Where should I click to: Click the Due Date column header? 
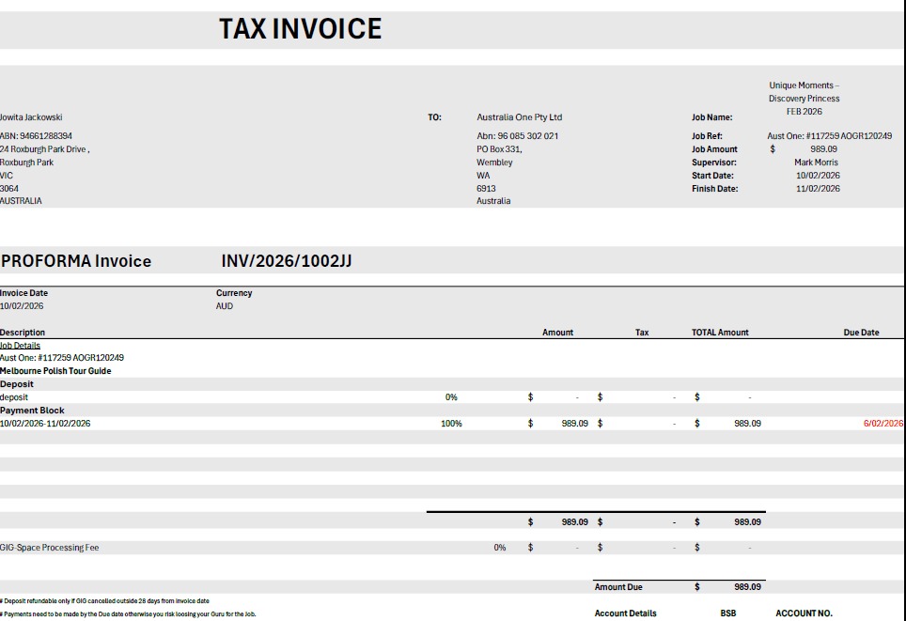(x=861, y=333)
